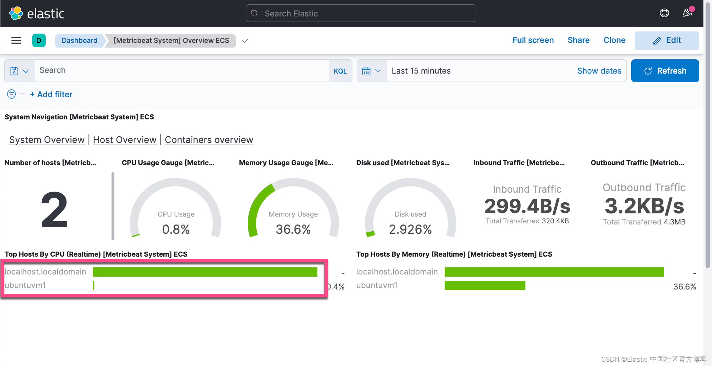Click the Inbound Traffic panel title
This screenshot has width=712, height=366.
click(x=519, y=163)
